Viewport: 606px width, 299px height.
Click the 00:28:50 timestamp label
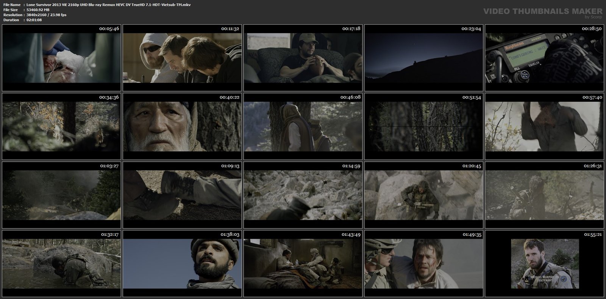(x=592, y=29)
